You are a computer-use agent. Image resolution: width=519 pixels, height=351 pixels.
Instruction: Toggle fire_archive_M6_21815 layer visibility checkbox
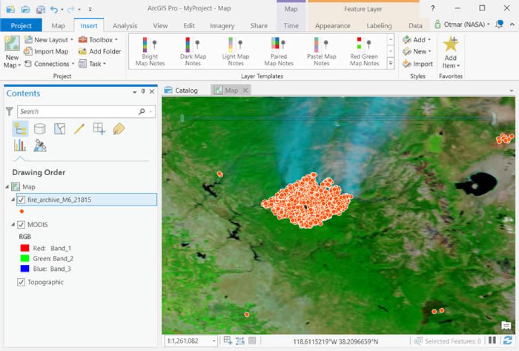tap(21, 200)
